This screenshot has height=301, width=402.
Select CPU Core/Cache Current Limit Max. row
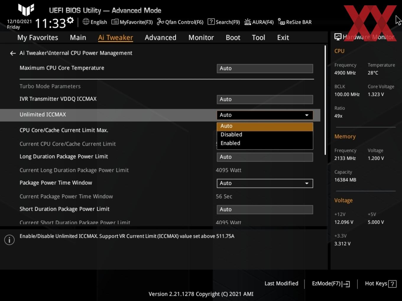[64, 130]
